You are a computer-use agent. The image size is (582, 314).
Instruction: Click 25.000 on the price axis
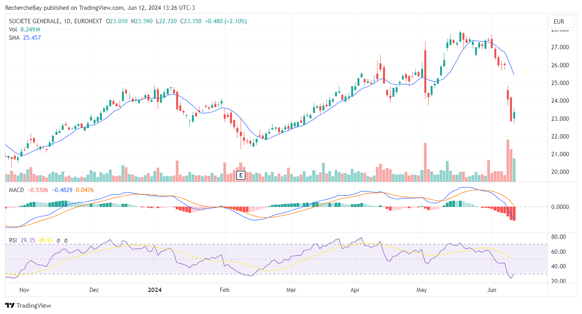click(560, 83)
